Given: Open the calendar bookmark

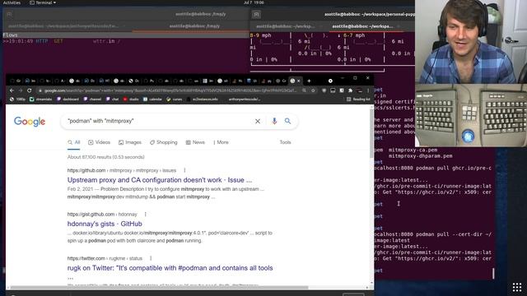Looking at the screenshot, I should coord(152,99).
